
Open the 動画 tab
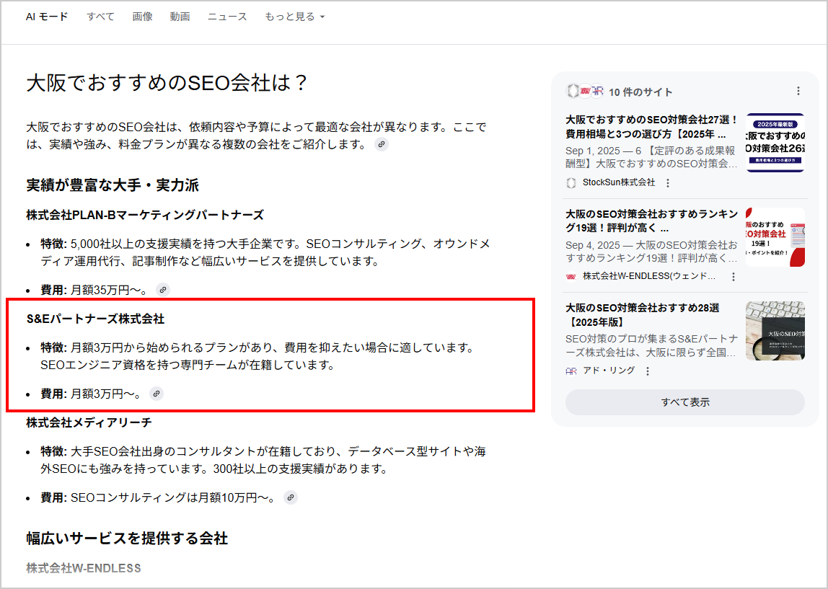click(180, 17)
